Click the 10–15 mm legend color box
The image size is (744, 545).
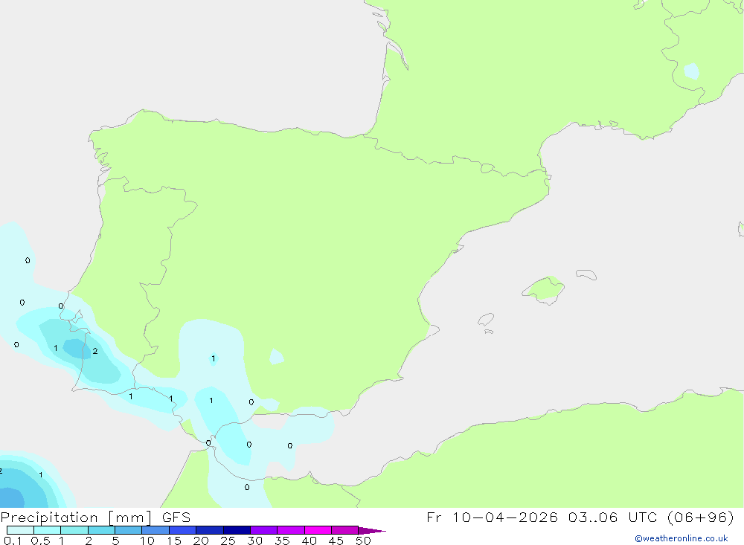[155, 530]
